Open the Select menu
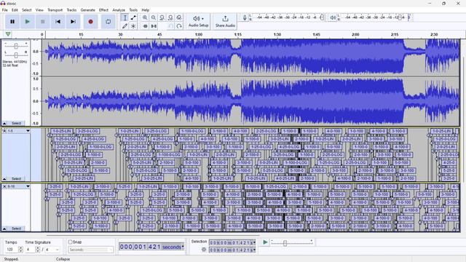466x262 pixels. point(26,9)
